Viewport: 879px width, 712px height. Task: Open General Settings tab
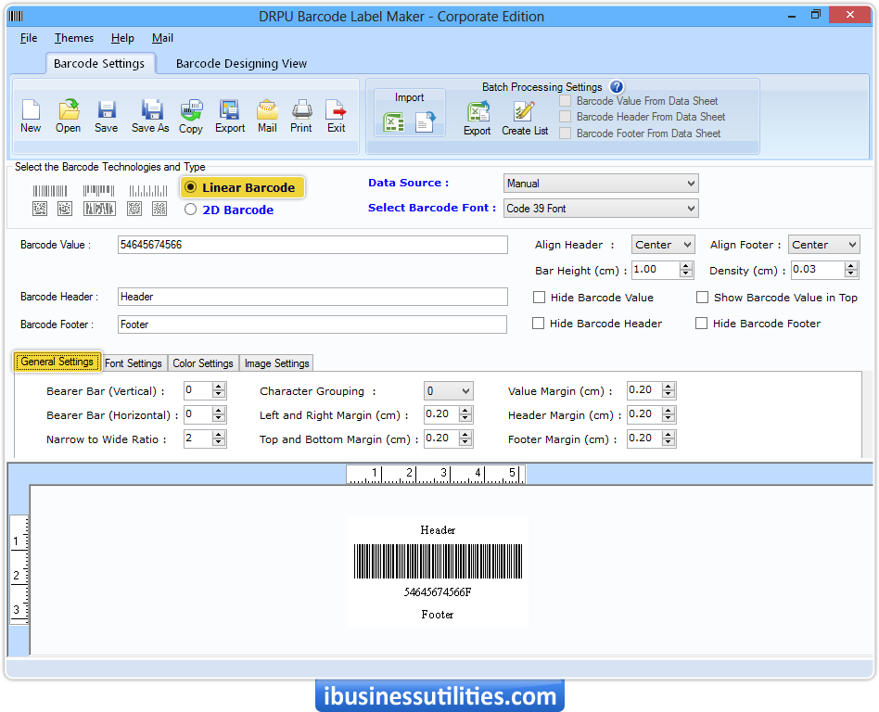(57, 362)
